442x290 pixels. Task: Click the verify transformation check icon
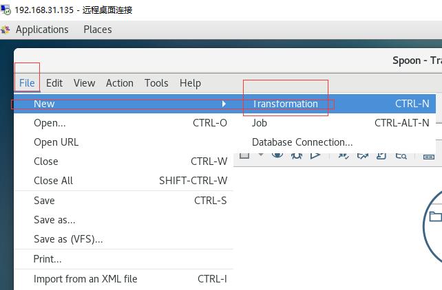click(344, 155)
